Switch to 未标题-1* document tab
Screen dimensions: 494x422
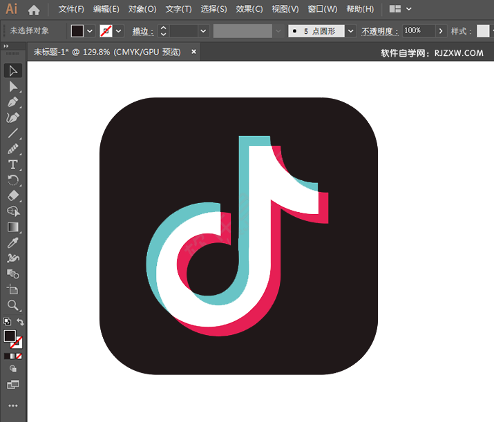(107, 52)
